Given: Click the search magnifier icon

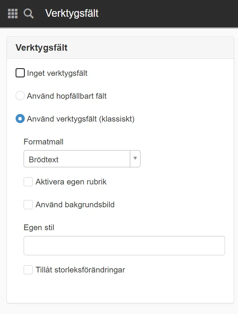Looking at the screenshot, I should click(x=28, y=14).
